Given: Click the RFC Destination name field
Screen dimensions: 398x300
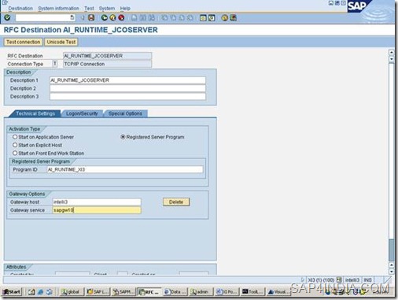Looking at the screenshot, I should [107, 56].
